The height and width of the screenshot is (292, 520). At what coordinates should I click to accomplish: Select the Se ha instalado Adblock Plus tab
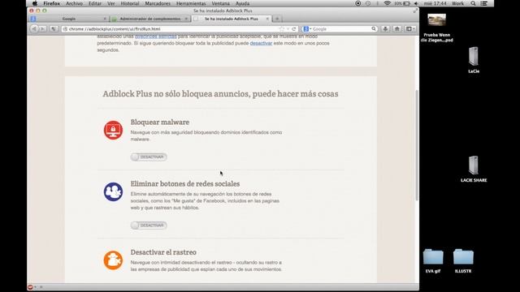[x=231, y=19]
